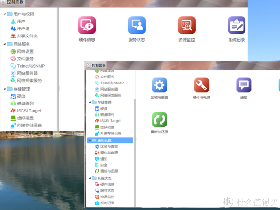Collapse the highlighted 通用设置 group arrow

[89, 140]
